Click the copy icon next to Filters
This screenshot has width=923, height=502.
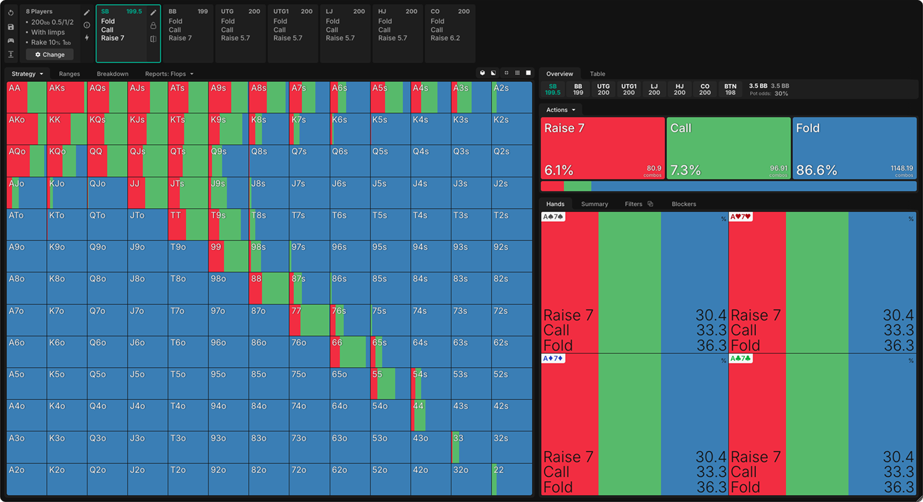[x=650, y=204]
